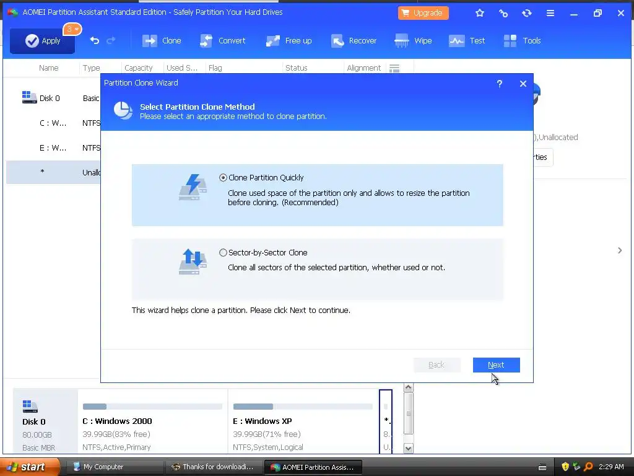Select C: Windows 2000 partition block

[153, 421]
